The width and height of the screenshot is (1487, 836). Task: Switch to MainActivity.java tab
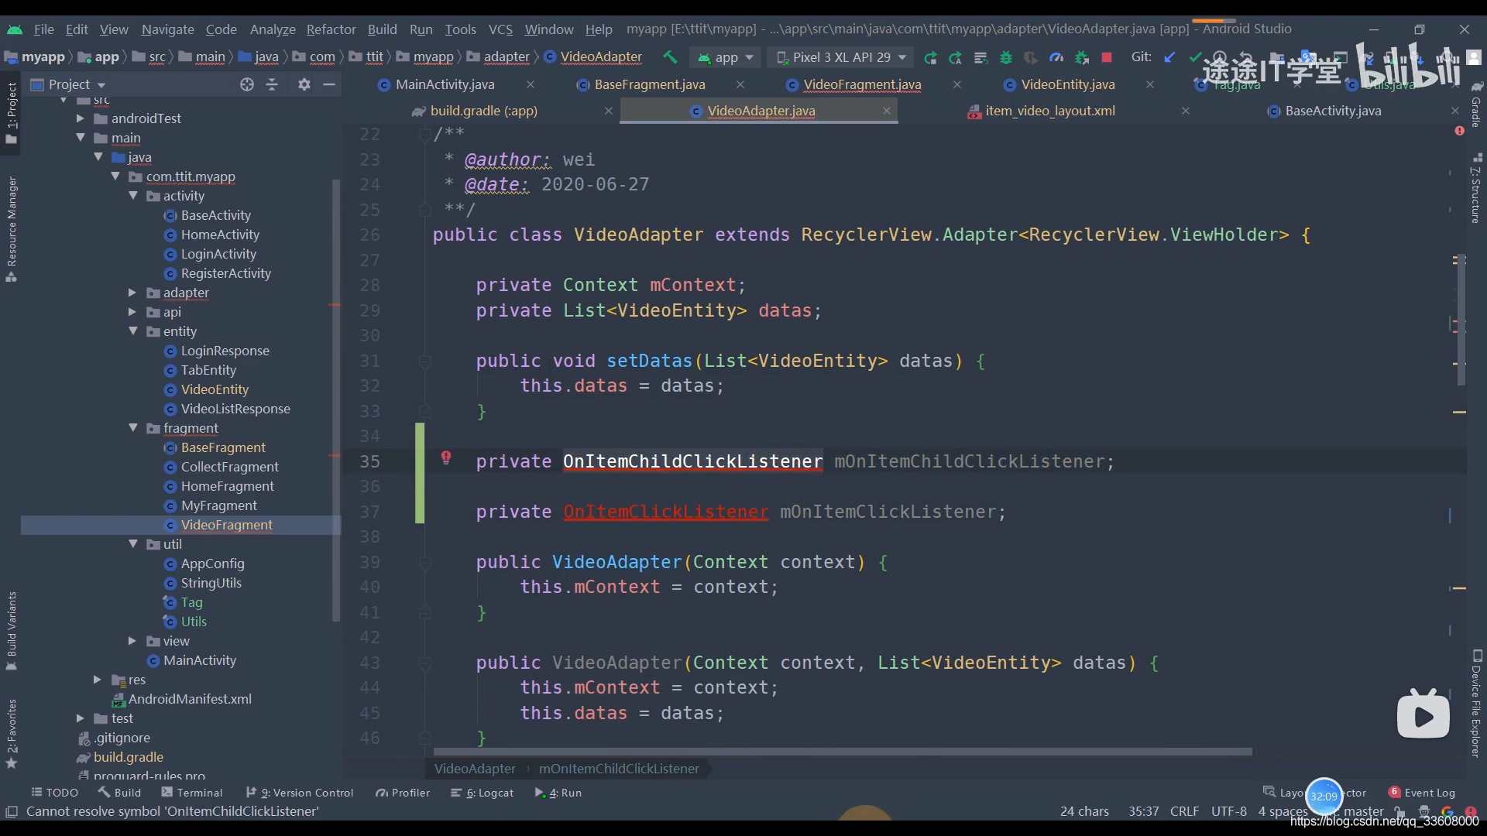click(445, 84)
